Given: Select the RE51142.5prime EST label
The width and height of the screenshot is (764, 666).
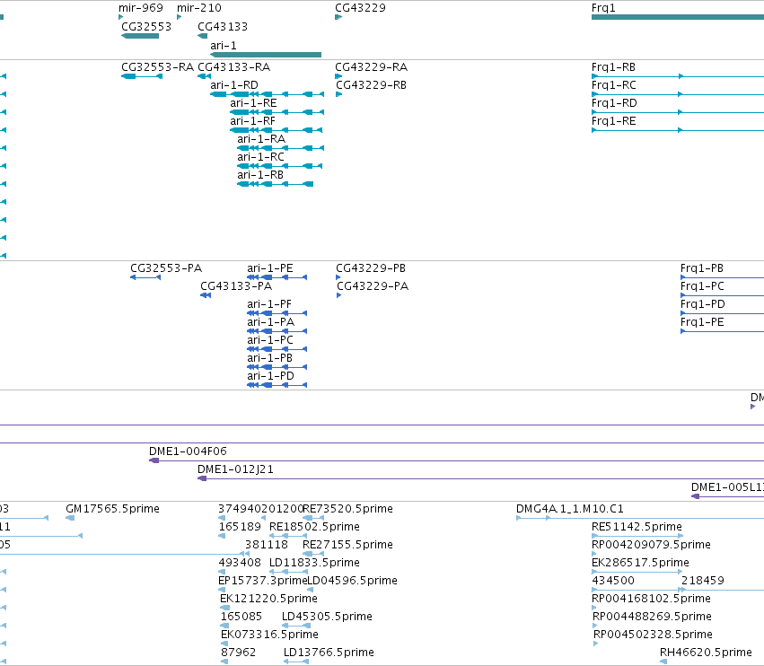Looking at the screenshot, I should coord(637,527).
